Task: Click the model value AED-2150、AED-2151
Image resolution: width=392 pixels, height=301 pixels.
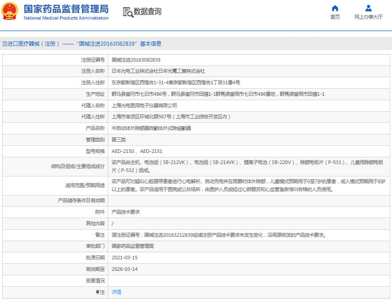Action: [x=137, y=151]
